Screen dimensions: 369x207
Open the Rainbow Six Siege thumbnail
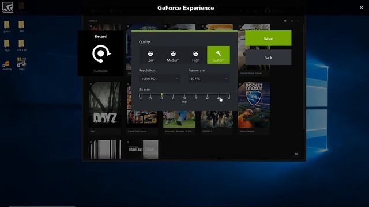click(142, 149)
